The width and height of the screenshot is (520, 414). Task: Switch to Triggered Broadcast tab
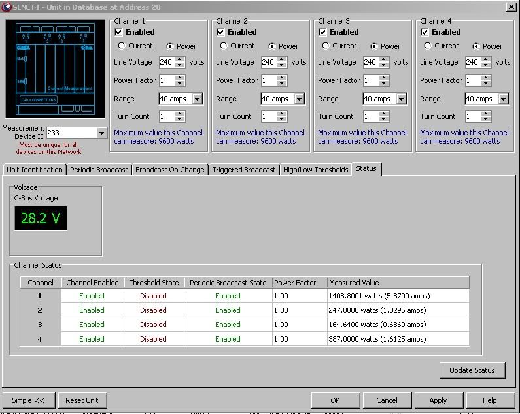click(x=244, y=170)
